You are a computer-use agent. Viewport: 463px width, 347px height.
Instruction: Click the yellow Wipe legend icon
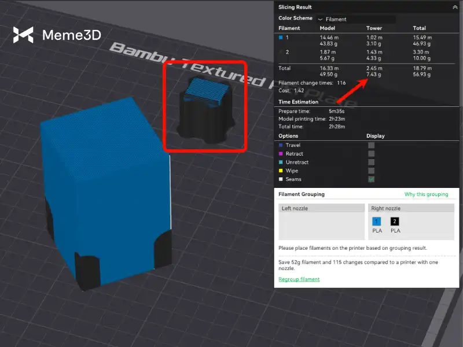(281, 171)
